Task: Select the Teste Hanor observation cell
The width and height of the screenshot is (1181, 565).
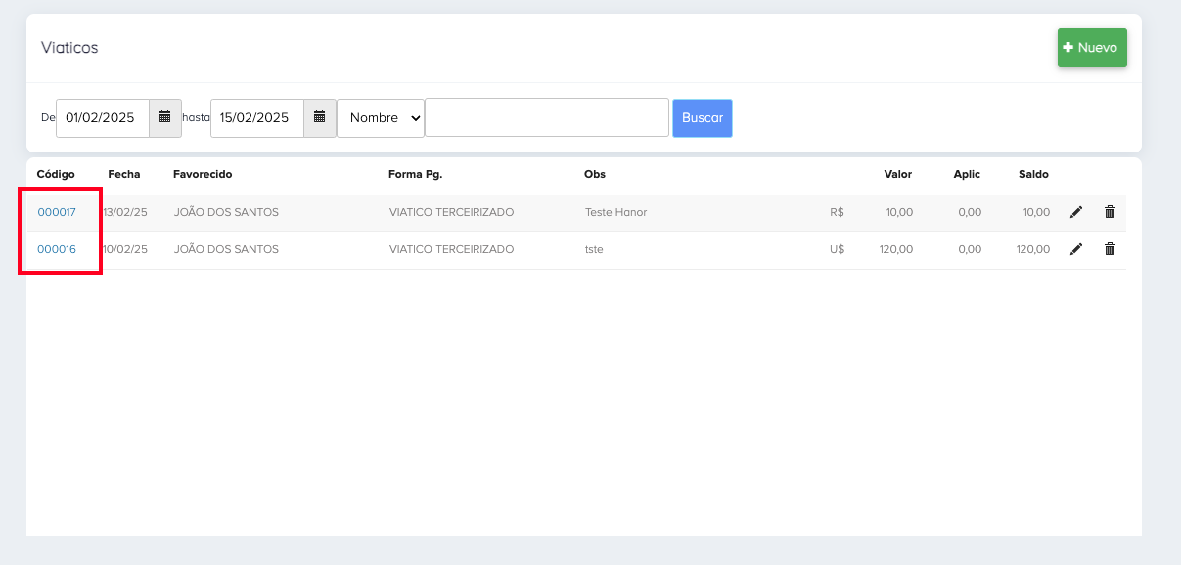Action: pyautogui.click(x=615, y=212)
